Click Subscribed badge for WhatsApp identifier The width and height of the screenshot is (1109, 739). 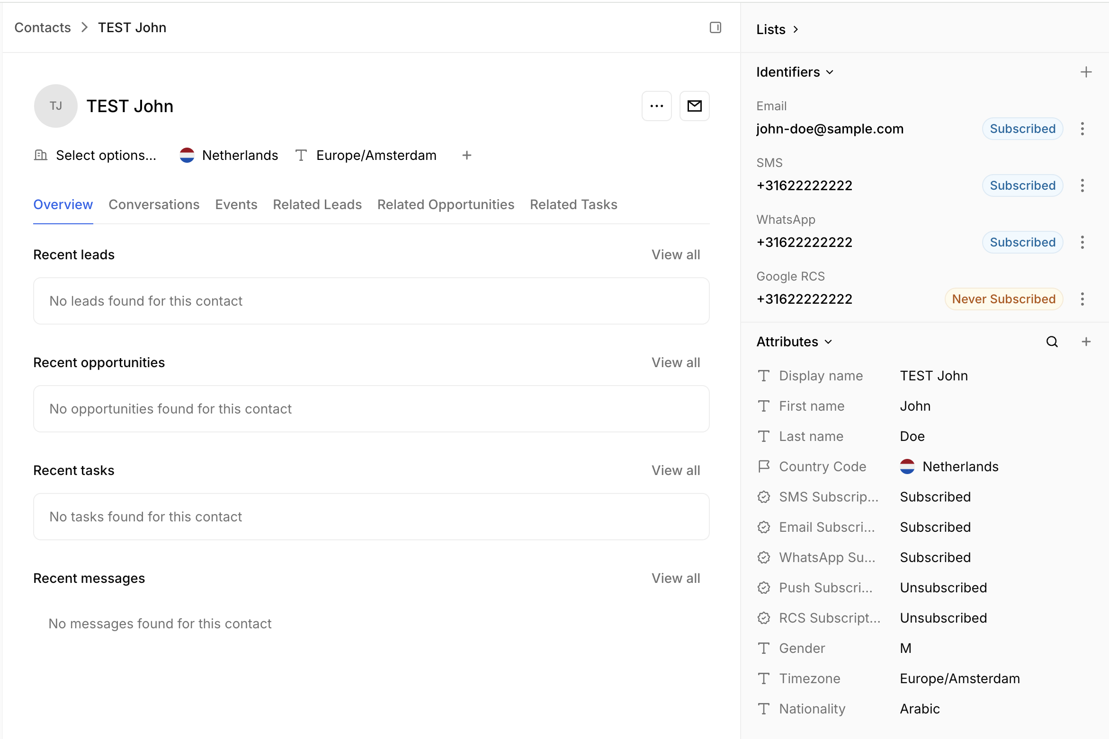click(1022, 242)
